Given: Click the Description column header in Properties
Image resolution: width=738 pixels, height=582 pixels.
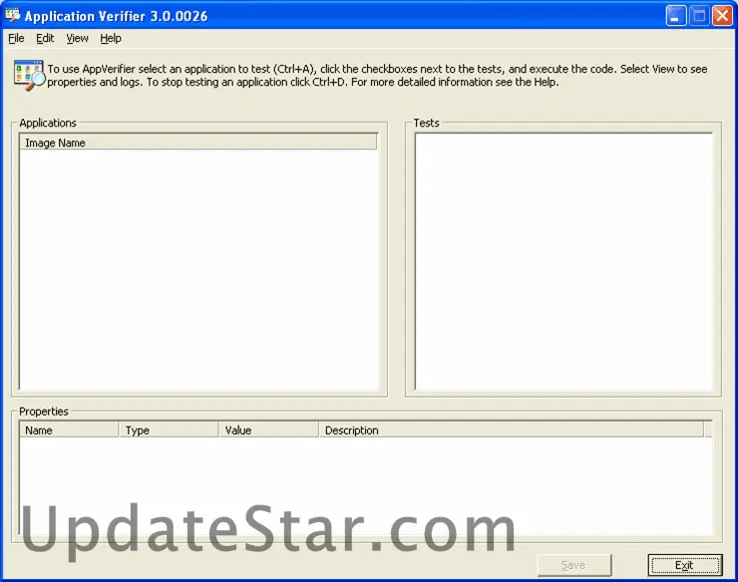Looking at the screenshot, I should pos(512,431).
